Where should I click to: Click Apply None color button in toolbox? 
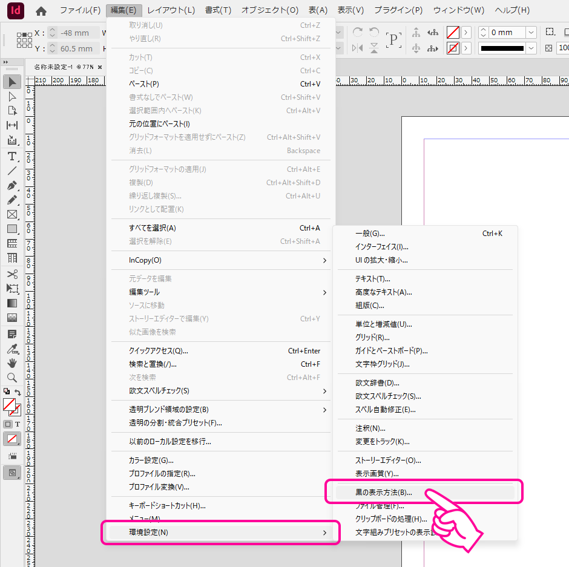click(12, 439)
